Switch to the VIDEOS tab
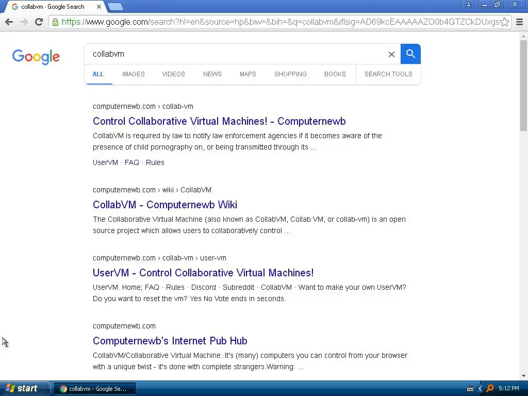 click(173, 74)
